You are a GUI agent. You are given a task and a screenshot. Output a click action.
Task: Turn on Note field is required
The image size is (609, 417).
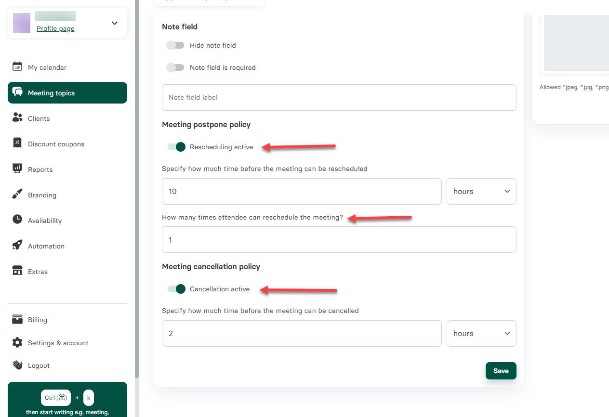[175, 67]
